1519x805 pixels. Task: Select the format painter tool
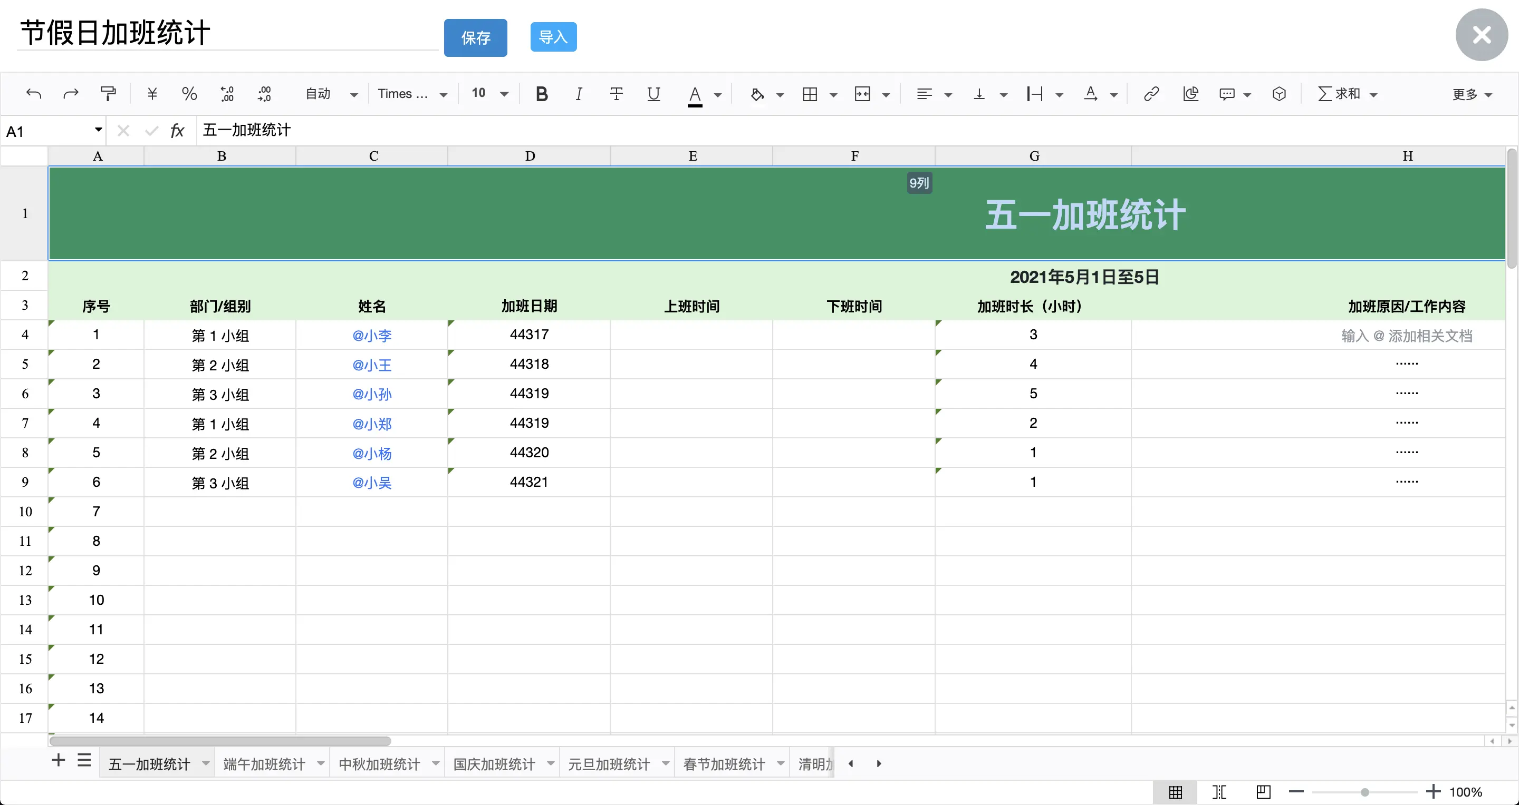pos(108,94)
